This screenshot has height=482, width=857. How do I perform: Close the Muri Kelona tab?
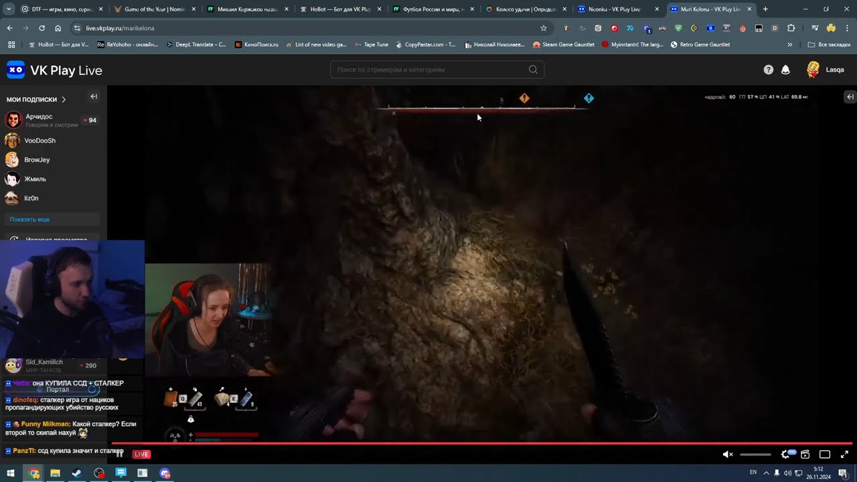coord(749,9)
